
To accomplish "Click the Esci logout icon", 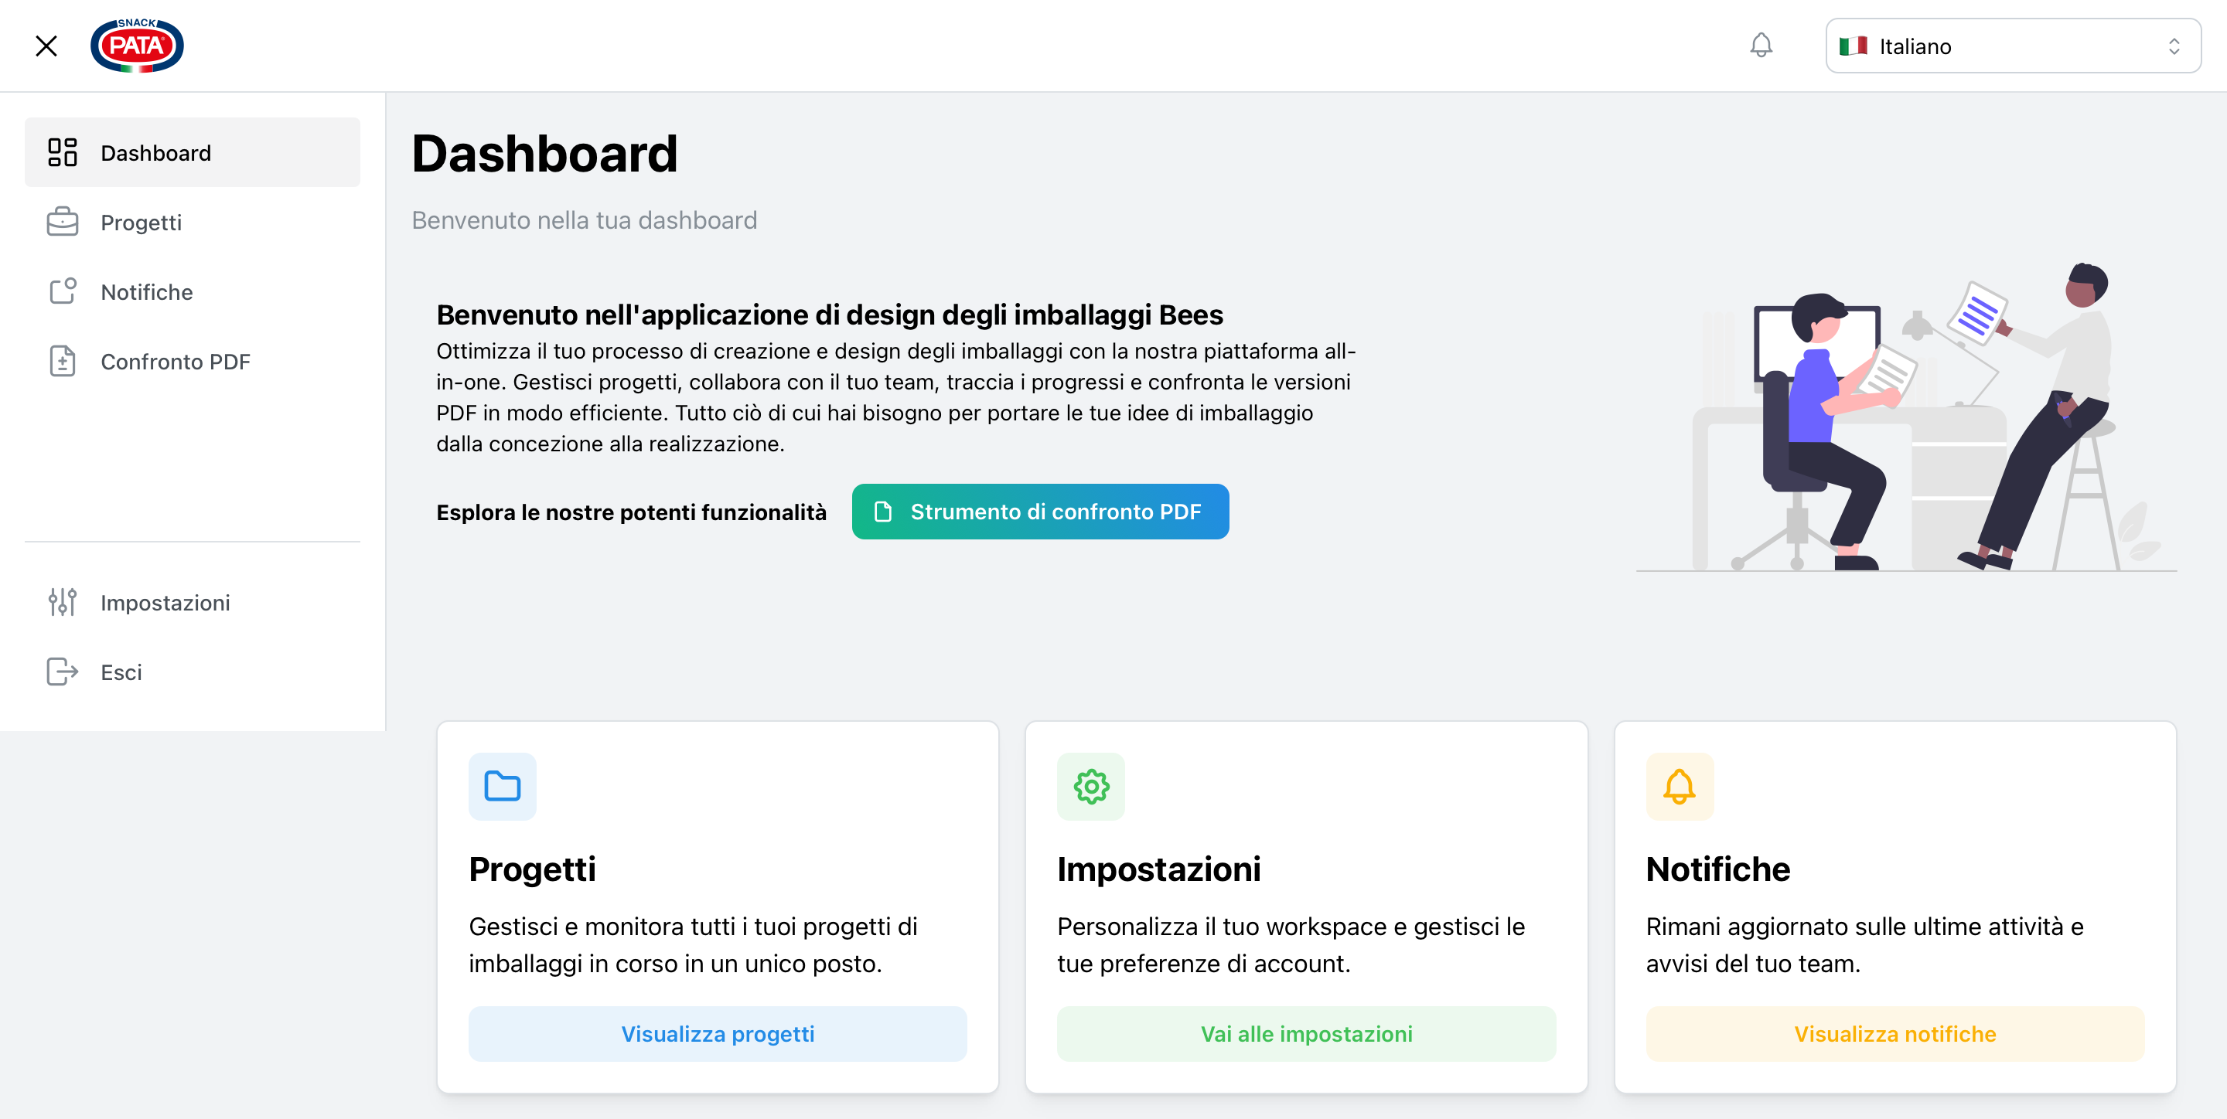I will (61, 672).
